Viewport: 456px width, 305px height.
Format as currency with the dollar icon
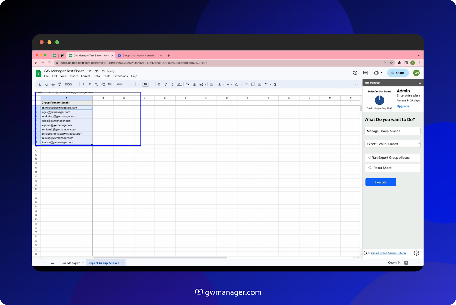[83, 84]
